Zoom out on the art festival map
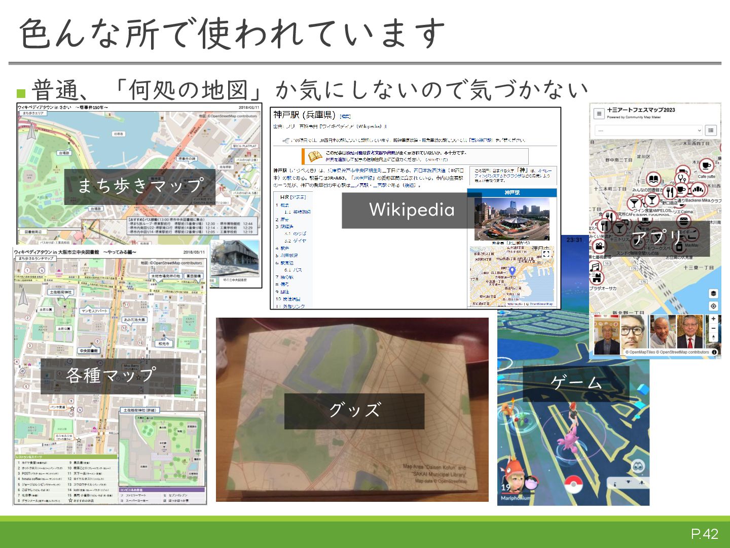 713,328
